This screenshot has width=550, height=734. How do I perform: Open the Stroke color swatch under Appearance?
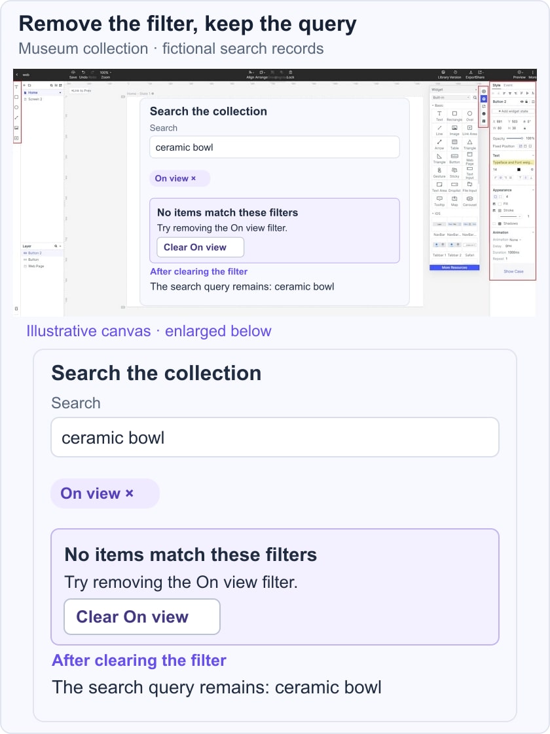pos(500,210)
